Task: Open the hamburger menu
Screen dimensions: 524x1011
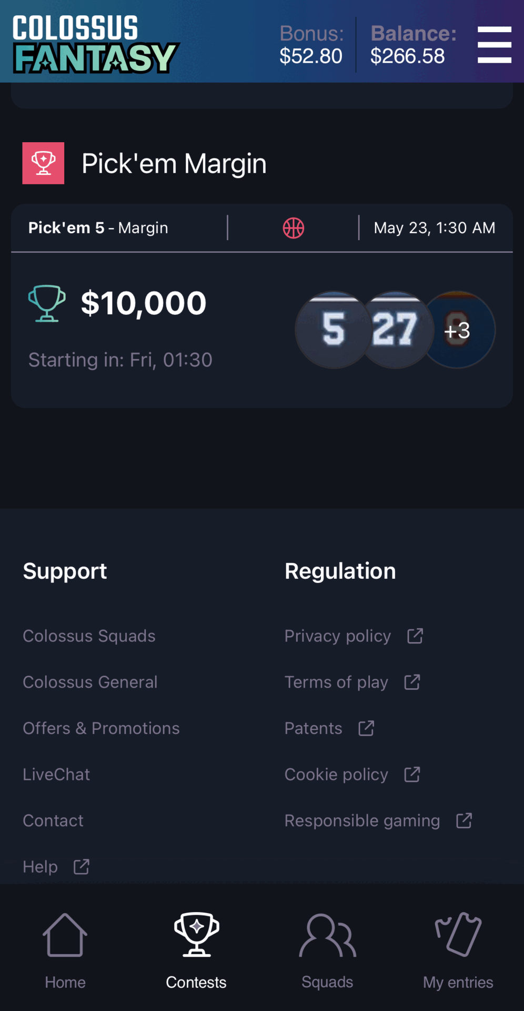Action: pyautogui.click(x=494, y=45)
